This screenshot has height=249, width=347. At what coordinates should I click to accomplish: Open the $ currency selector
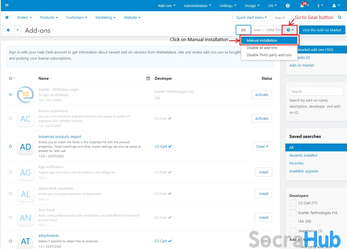point(320,6)
